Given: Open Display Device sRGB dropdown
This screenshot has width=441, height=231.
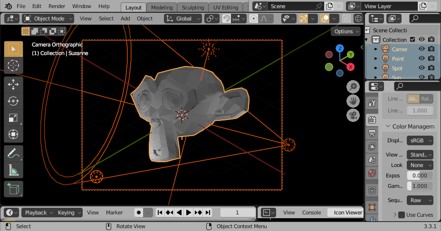Looking at the screenshot, I should tap(420, 140).
